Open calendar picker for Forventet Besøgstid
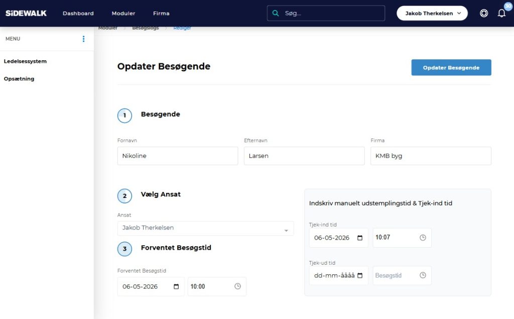 point(176,286)
